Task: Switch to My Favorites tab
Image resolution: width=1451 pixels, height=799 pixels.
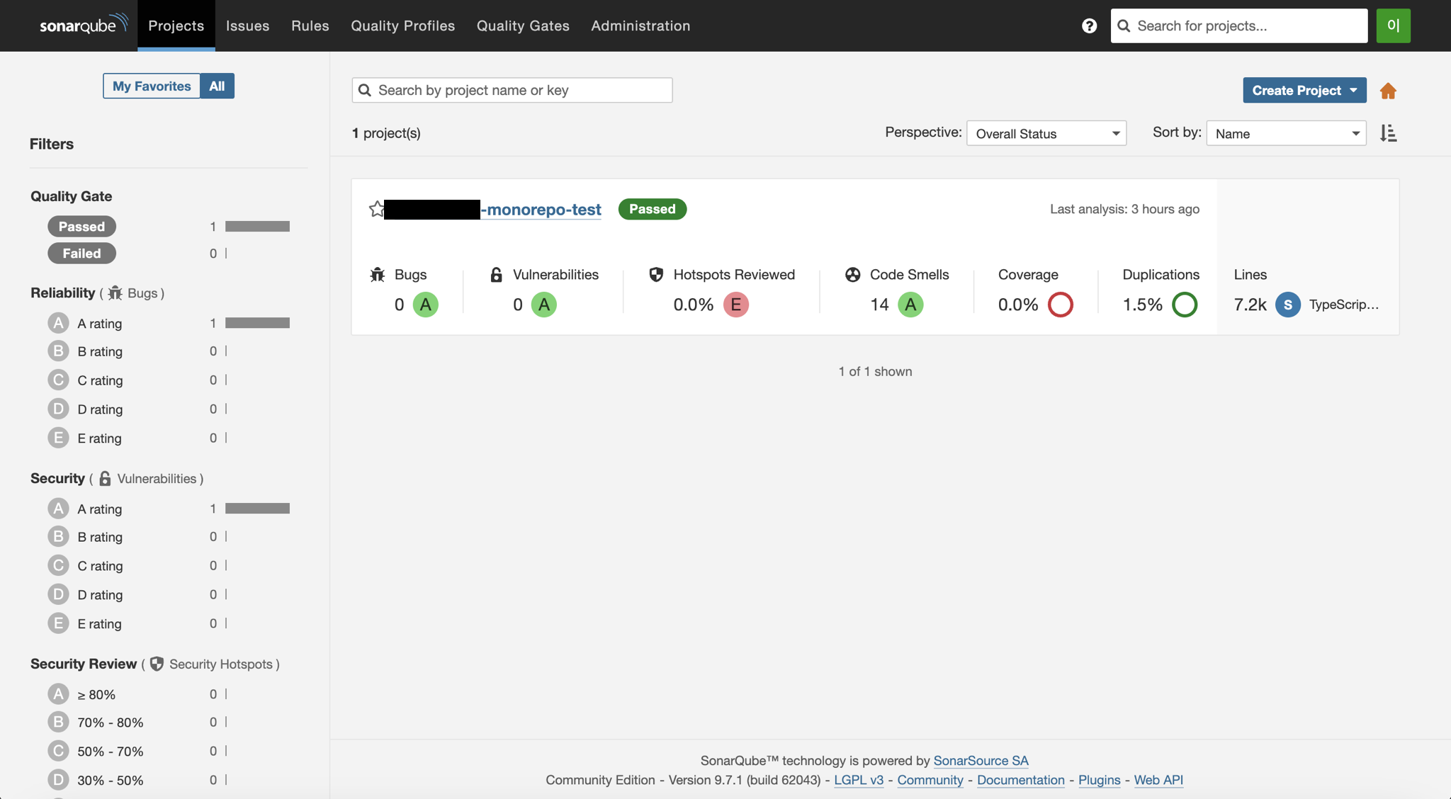Action: pos(150,84)
